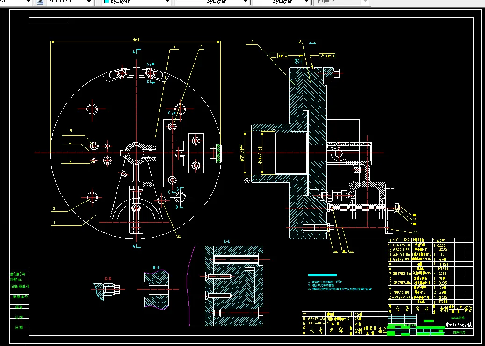This screenshot has height=346, width=485.
Task: Select the A-A section view label
Action: tap(312, 43)
